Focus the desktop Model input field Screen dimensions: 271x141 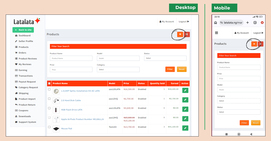click(118, 58)
